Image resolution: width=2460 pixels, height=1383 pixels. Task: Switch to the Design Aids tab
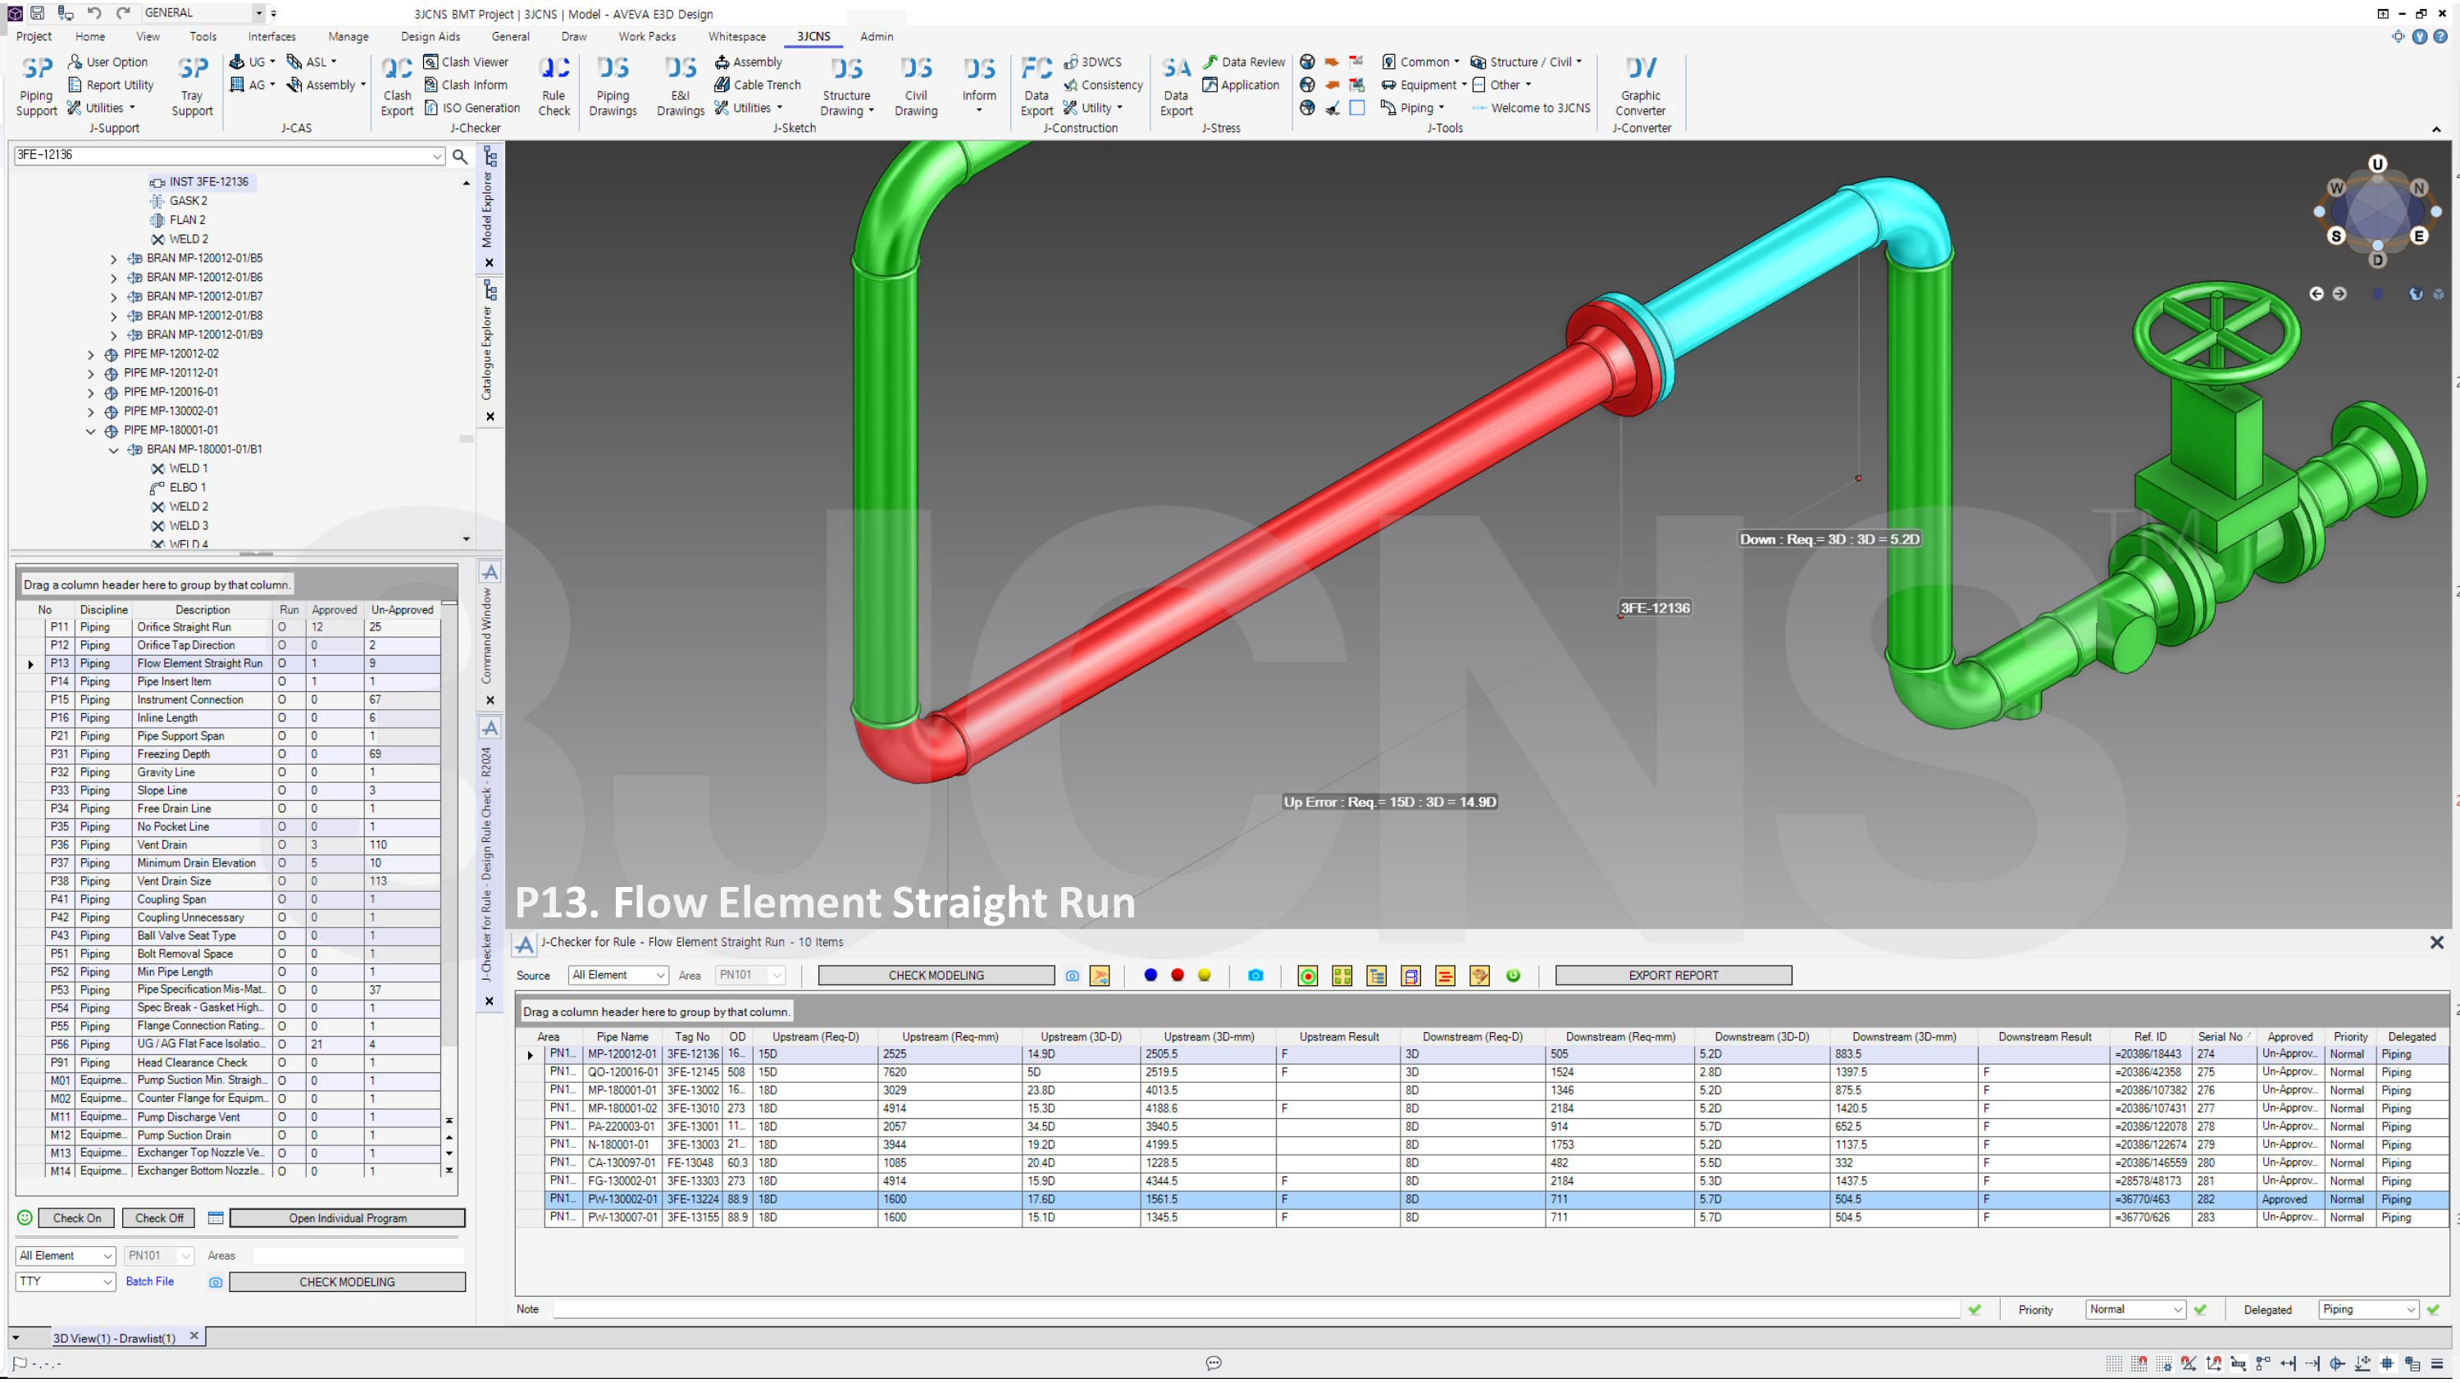click(430, 36)
